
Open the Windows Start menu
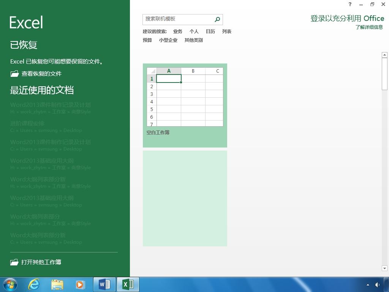(x=10, y=284)
